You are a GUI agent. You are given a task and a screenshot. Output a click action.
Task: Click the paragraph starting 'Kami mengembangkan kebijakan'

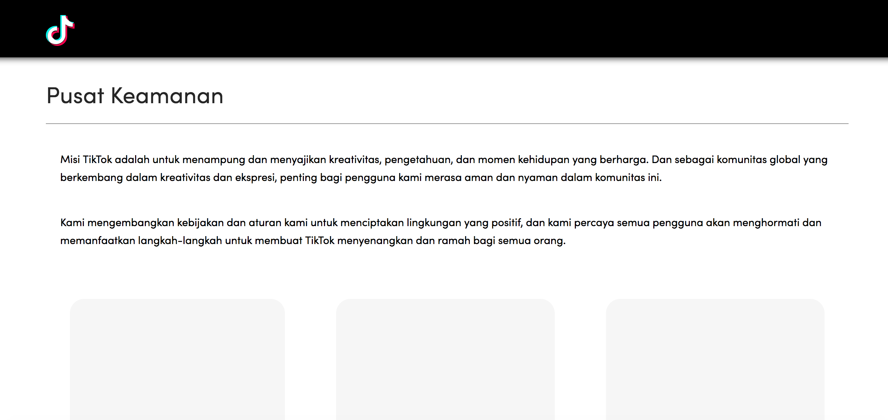click(x=441, y=232)
